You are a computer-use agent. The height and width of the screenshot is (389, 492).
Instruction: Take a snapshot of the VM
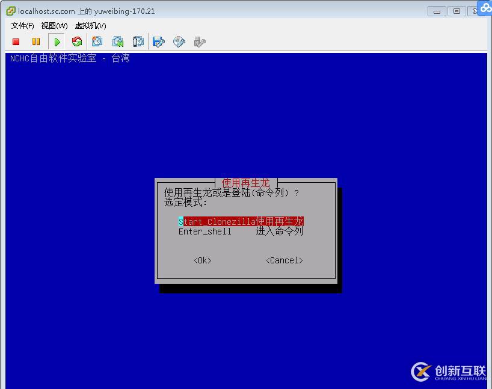pyautogui.click(x=97, y=41)
